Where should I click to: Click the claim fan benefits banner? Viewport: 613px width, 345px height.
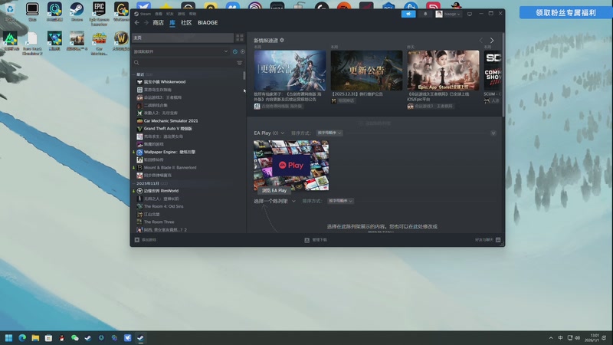[565, 12]
